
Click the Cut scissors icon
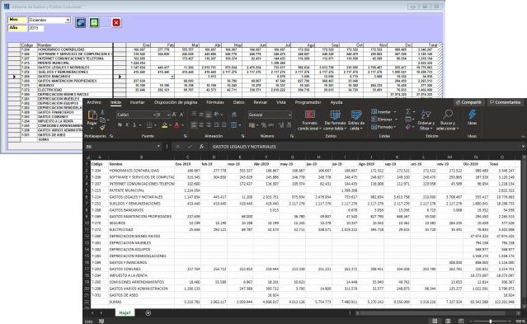(102, 112)
